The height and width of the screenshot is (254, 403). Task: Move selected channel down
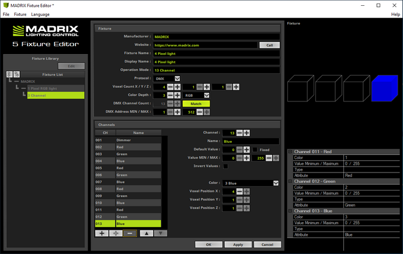coord(161,233)
